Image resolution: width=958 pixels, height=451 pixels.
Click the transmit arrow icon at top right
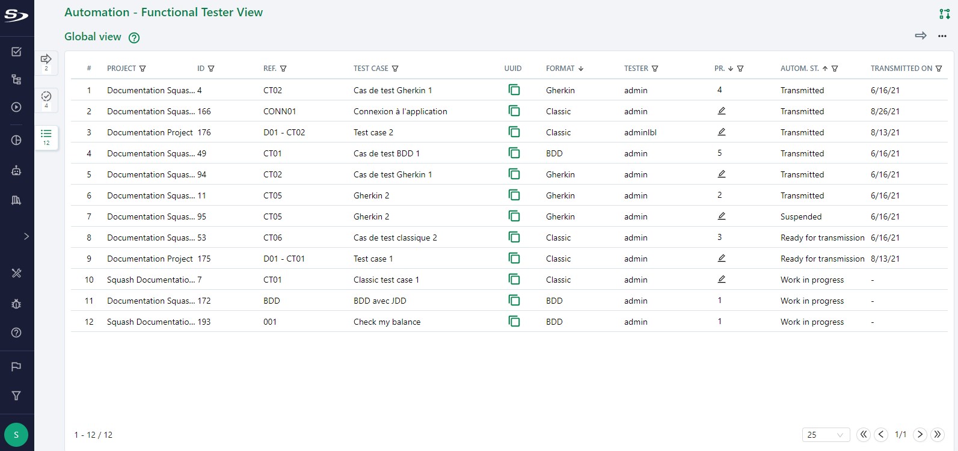pyautogui.click(x=920, y=36)
